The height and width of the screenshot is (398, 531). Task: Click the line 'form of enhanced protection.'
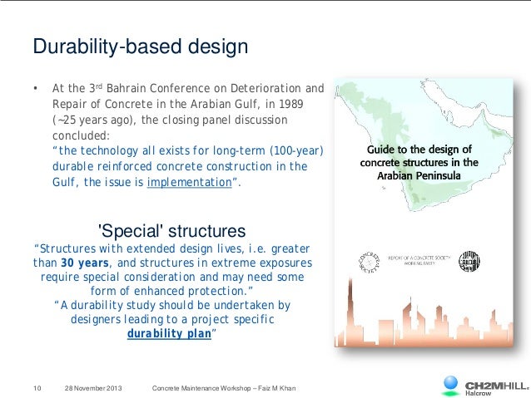click(x=171, y=291)
